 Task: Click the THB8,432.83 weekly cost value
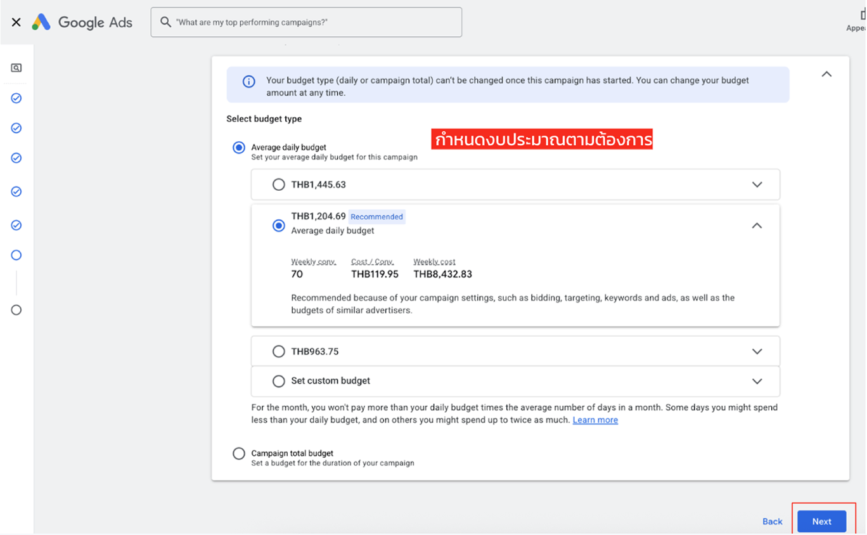coord(442,274)
